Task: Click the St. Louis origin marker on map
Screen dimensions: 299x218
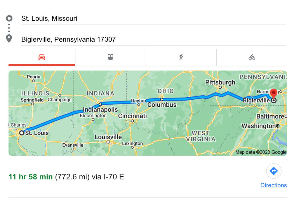Action: click(x=22, y=133)
